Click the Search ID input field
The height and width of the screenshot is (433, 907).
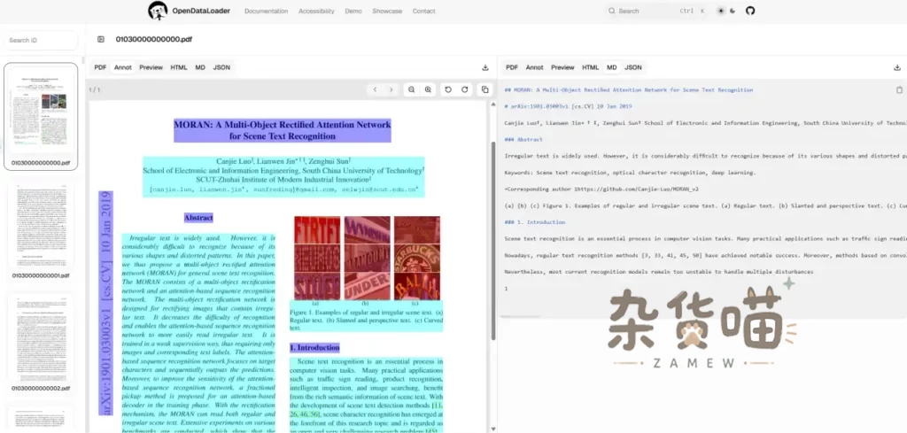pos(40,41)
